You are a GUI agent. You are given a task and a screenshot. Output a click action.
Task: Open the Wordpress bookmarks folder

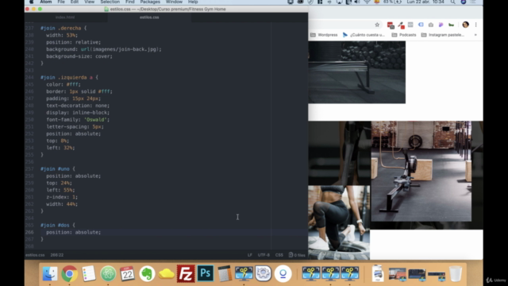click(x=324, y=35)
